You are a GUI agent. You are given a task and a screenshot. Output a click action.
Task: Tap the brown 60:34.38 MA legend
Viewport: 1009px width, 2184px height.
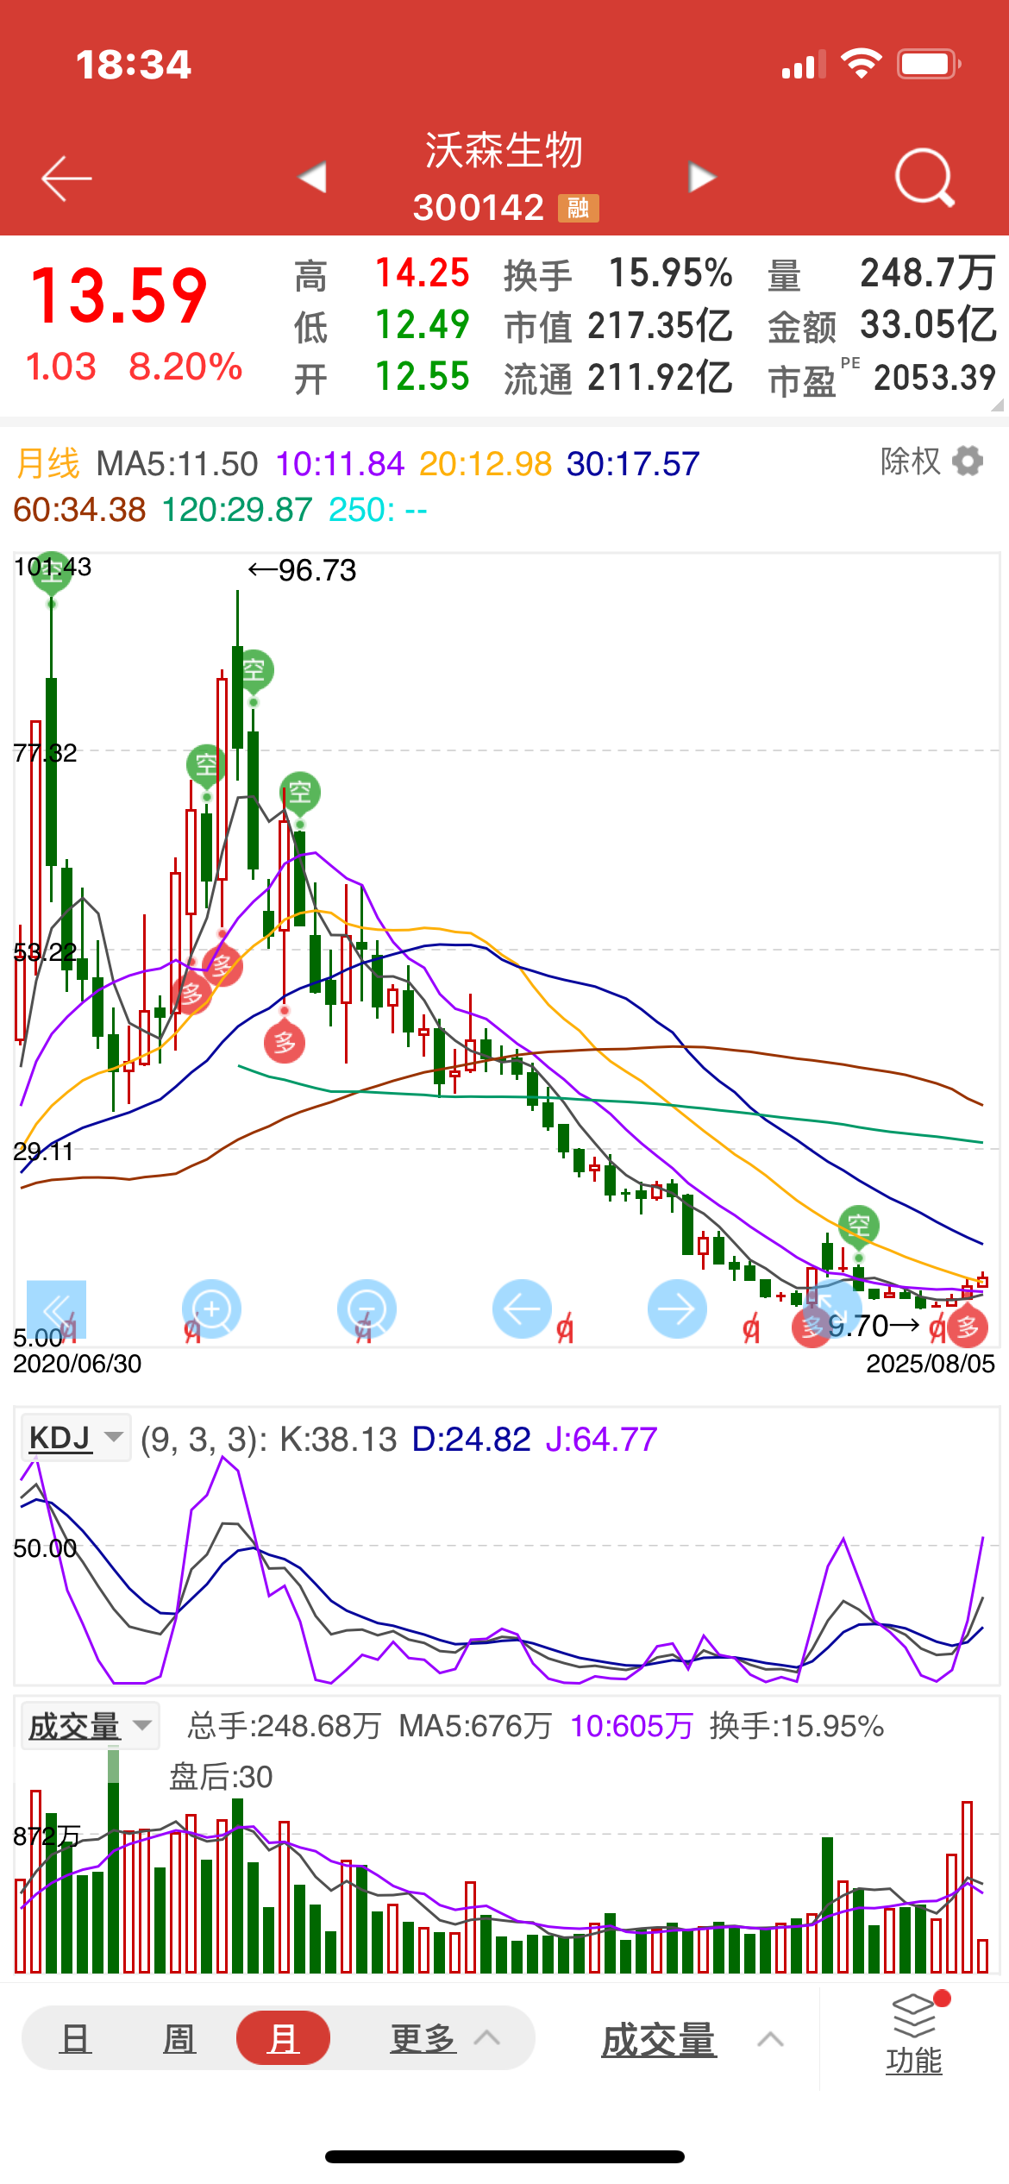tap(80, 510)
